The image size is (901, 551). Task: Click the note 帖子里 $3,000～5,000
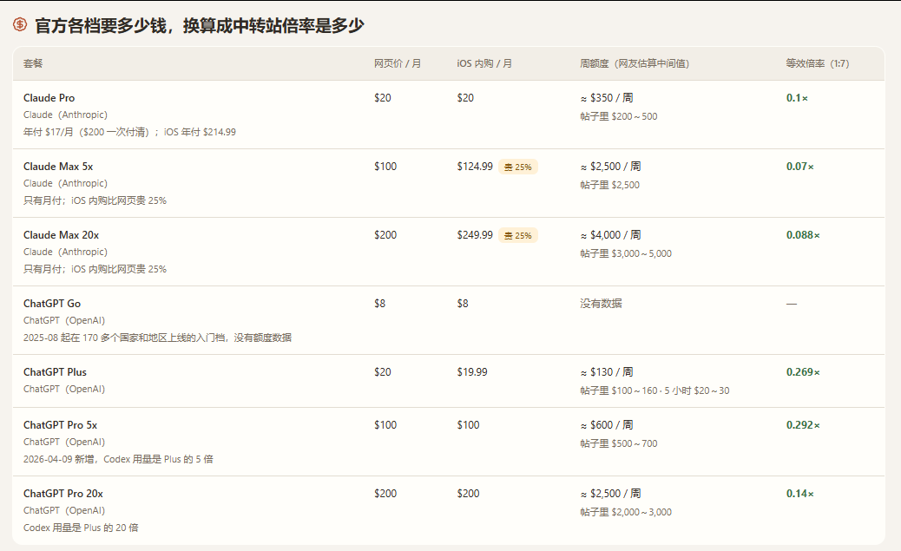coord(625,253)
